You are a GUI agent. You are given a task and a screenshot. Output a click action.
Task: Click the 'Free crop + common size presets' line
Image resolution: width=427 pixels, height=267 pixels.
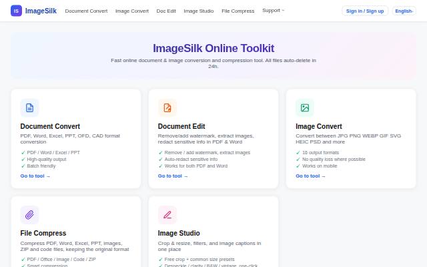pos(196,260)
